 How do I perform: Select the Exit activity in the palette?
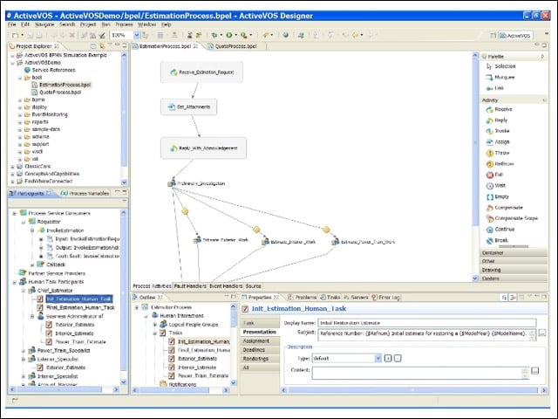[494, 175]
